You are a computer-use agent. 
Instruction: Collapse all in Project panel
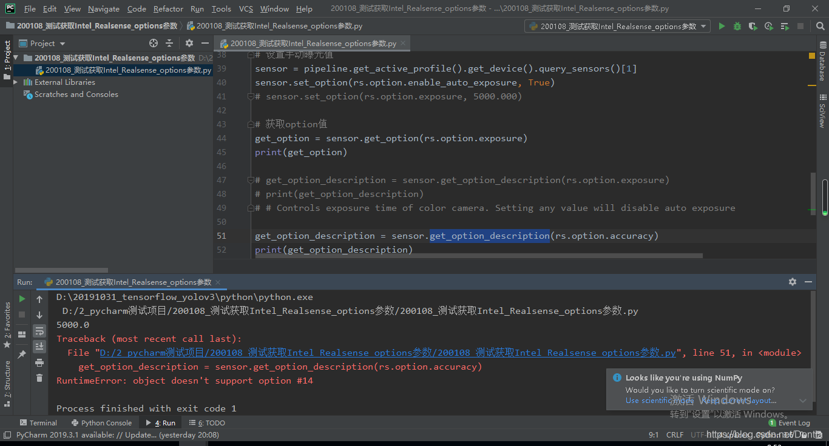pos(169,43)
